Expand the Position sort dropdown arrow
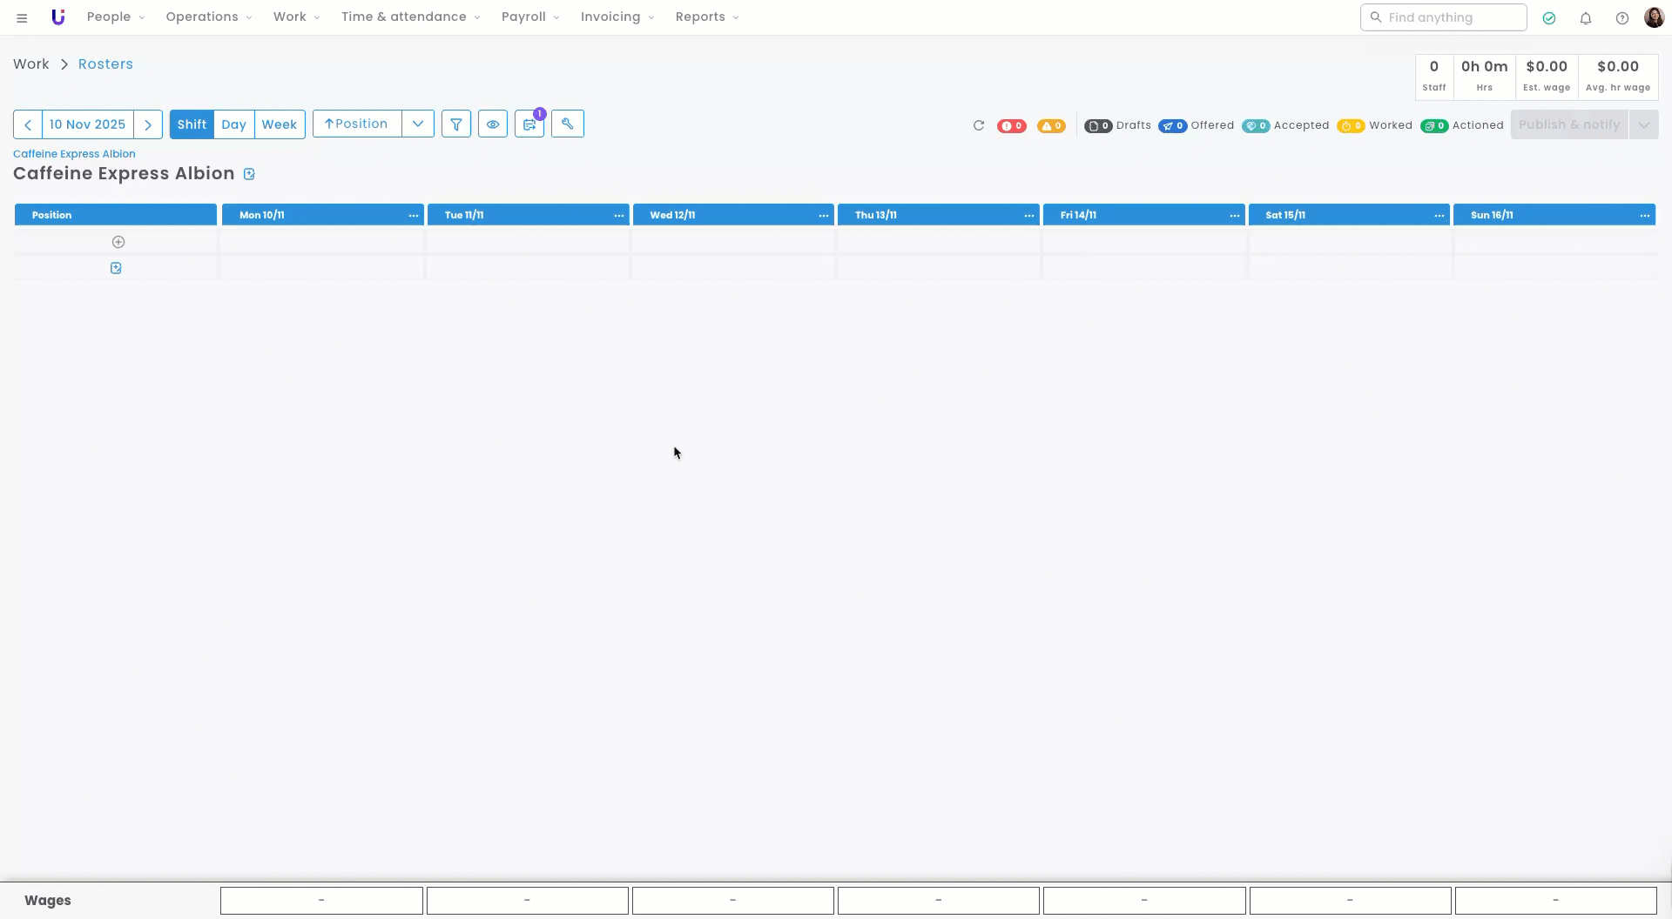The height and width of the screenshot is (919, 1672). pos(418,124)
